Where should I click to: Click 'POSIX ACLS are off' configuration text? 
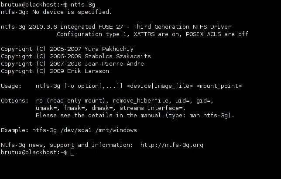pos(217,34)
